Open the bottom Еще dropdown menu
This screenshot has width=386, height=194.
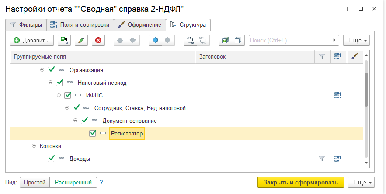[x=362, y=182]
